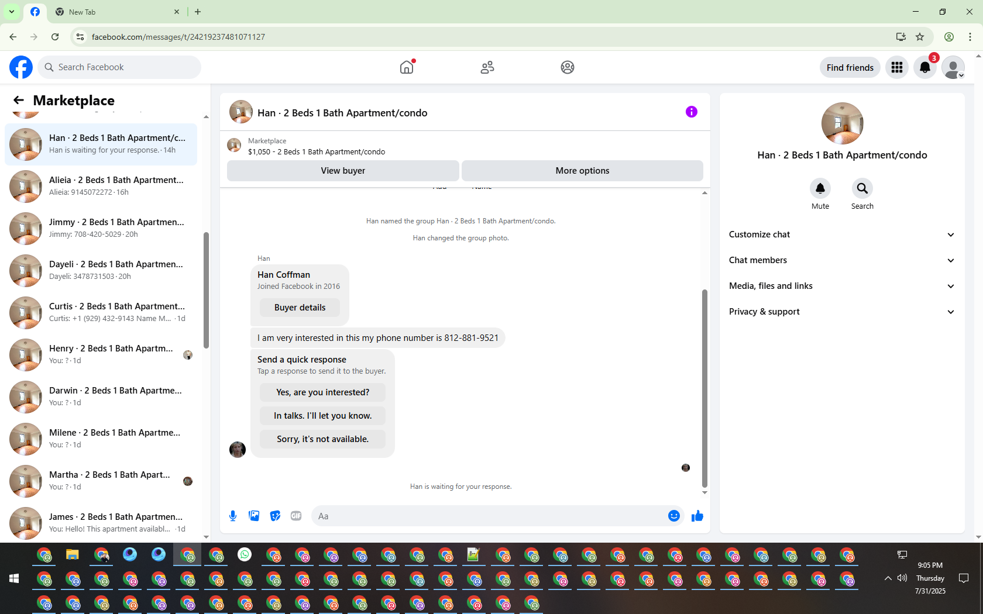The height and width of the screenshot is (614, 983).
Task: Click the listing thumbnail in the right panel
Action: [842, 123]
